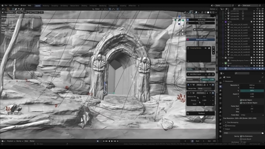The height and width of the screenshot is (149, 265).
Task: Open Modifier properties wrench icon
Action: [220, 112]
